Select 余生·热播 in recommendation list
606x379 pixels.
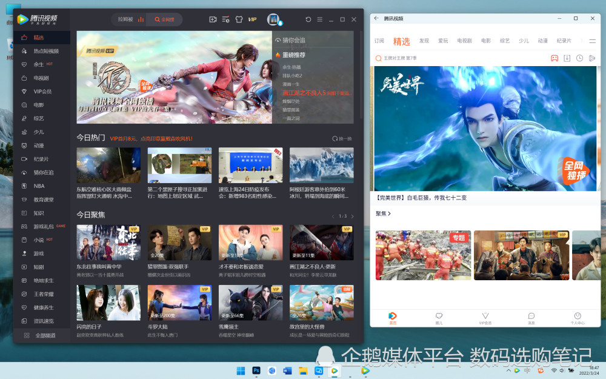pos(291,67)
